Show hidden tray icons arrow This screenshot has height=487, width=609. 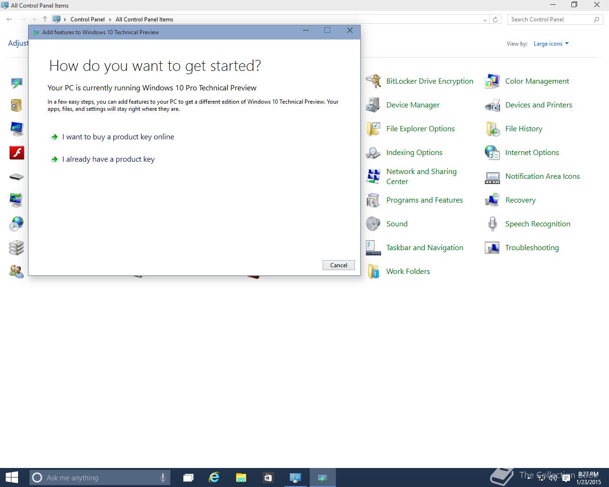coord(530,477)
